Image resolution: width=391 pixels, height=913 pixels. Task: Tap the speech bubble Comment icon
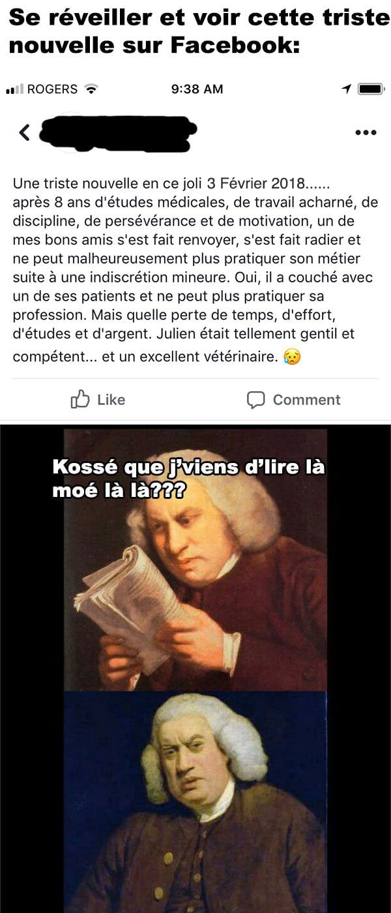pos(255,400)
